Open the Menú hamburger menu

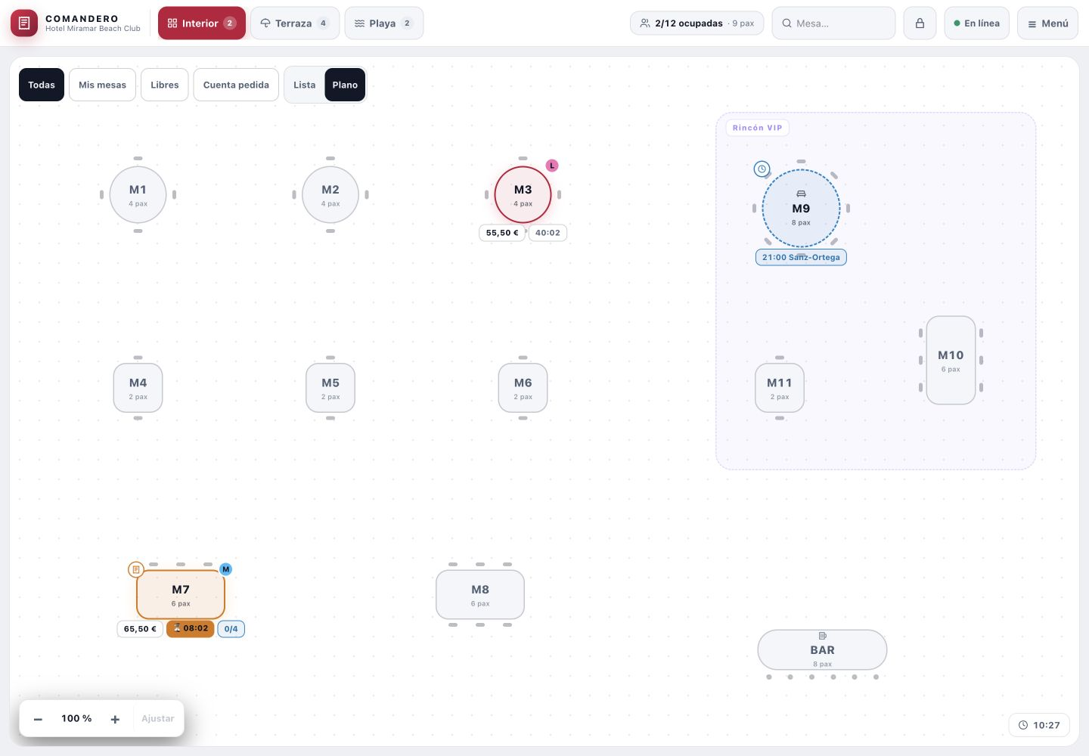[1047, 23]
